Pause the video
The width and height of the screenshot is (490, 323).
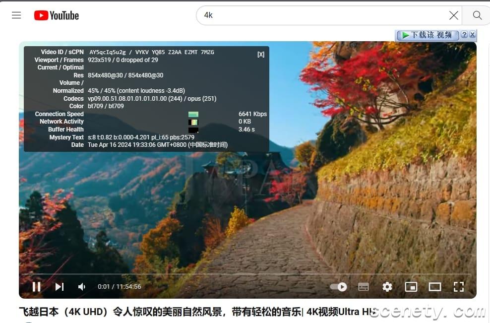37,287
